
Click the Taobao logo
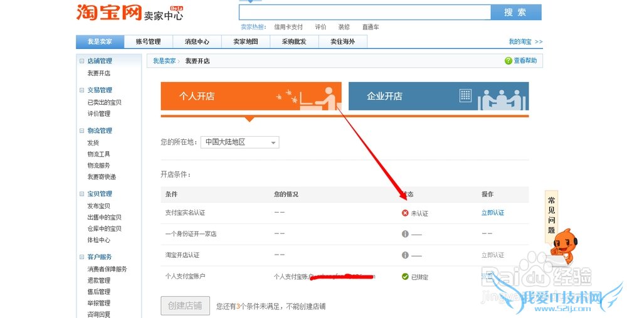[108, 12]
